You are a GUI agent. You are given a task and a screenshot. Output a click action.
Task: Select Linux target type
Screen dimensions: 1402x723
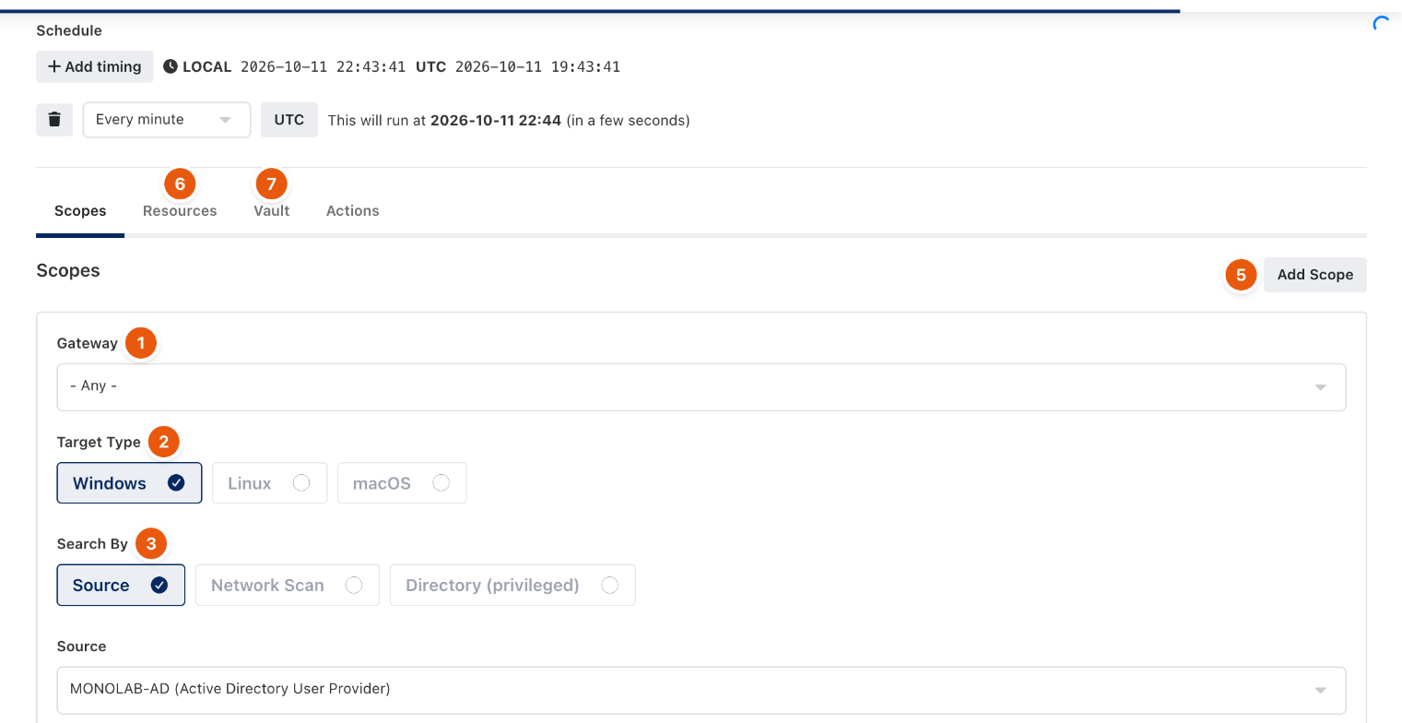pos(269,483)
